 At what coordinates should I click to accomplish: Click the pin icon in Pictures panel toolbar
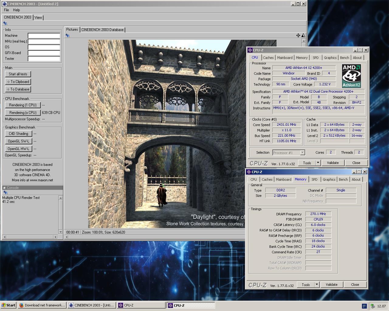click(x=67, y=36)
